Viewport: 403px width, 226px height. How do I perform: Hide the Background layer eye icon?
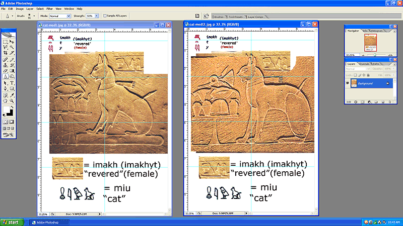[348, 82]
